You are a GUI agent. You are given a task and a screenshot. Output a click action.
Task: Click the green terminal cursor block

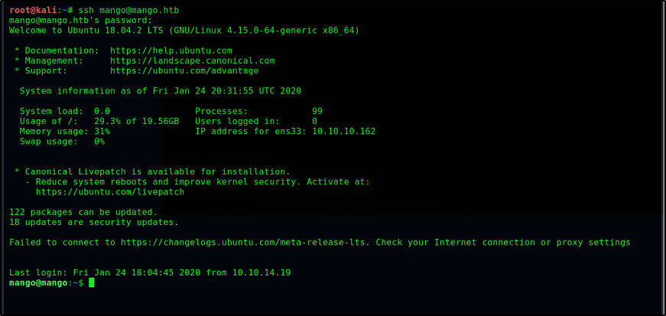(91, 283)
